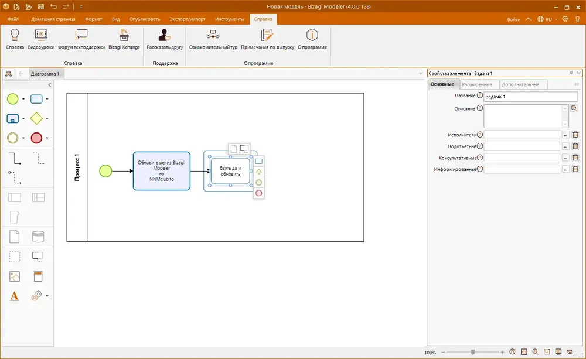Collapse the shapes palette with the arrow
Screen dimensions: 586x359
[x=50, y=85]
